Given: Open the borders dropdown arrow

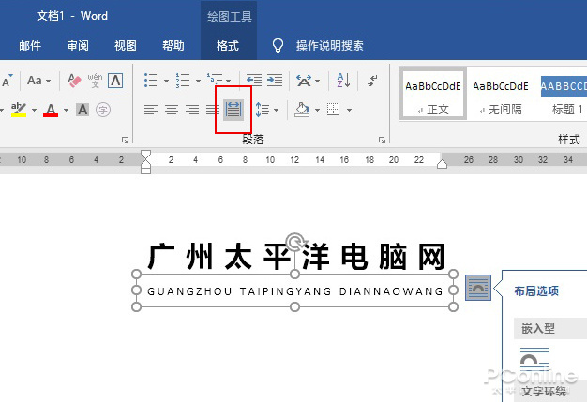Looking at the screenshot, I should pos(349,110).
